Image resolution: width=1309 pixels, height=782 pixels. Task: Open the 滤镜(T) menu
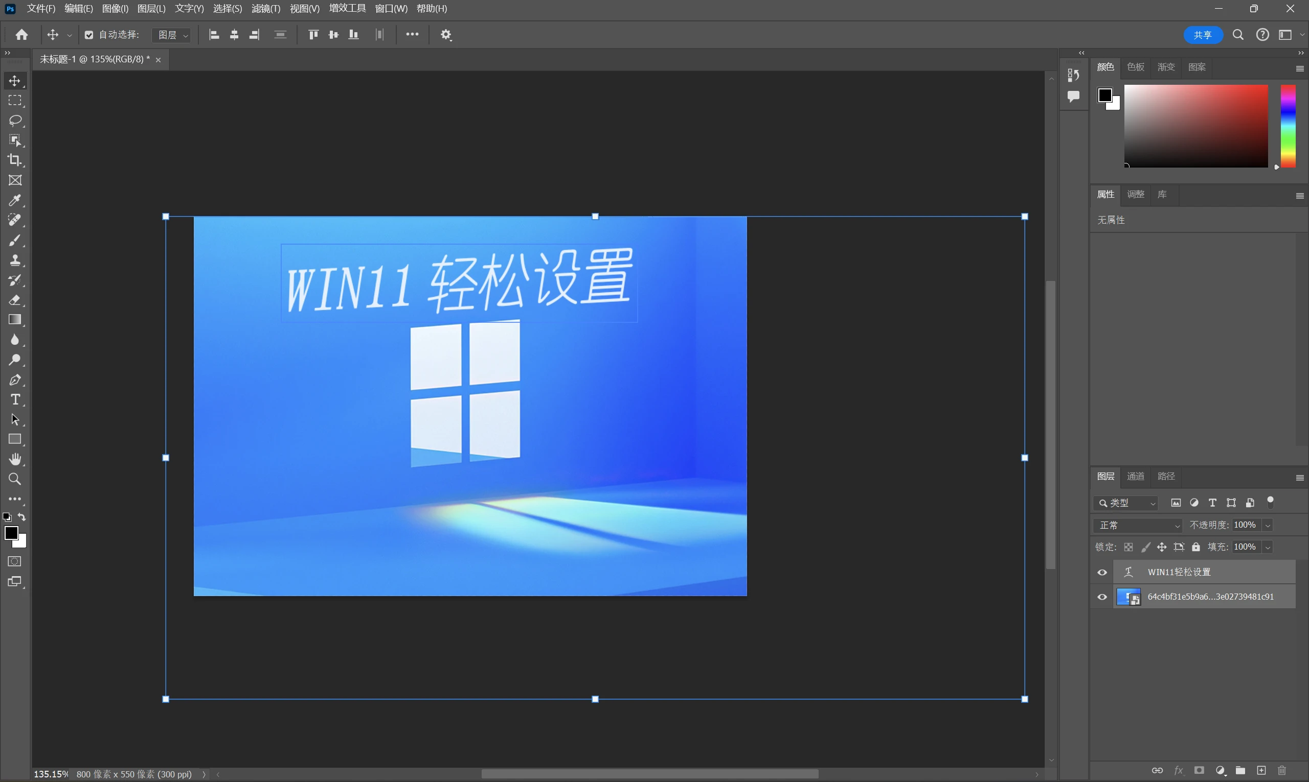click(266, 9)
